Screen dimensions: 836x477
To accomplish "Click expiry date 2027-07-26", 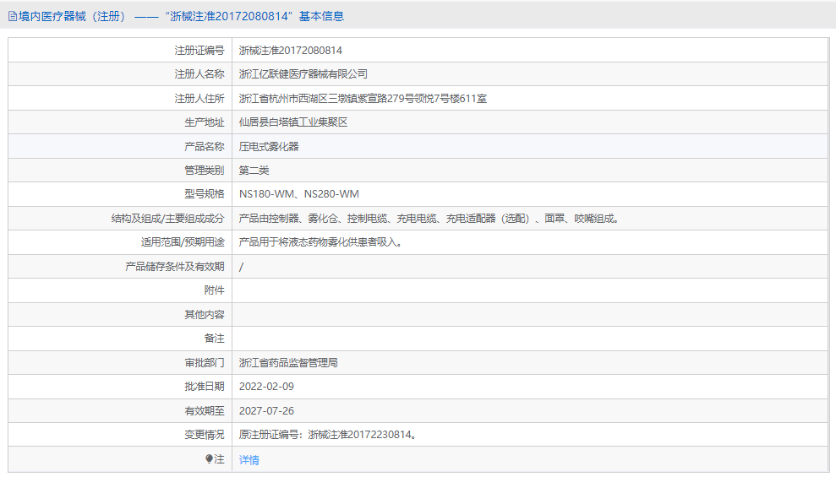I will pos(266,410).
